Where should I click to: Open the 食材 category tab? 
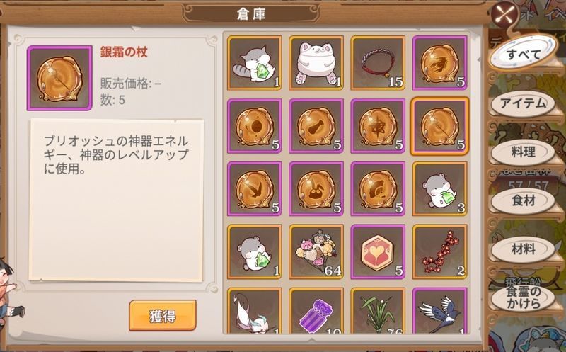tap(523, 200)
